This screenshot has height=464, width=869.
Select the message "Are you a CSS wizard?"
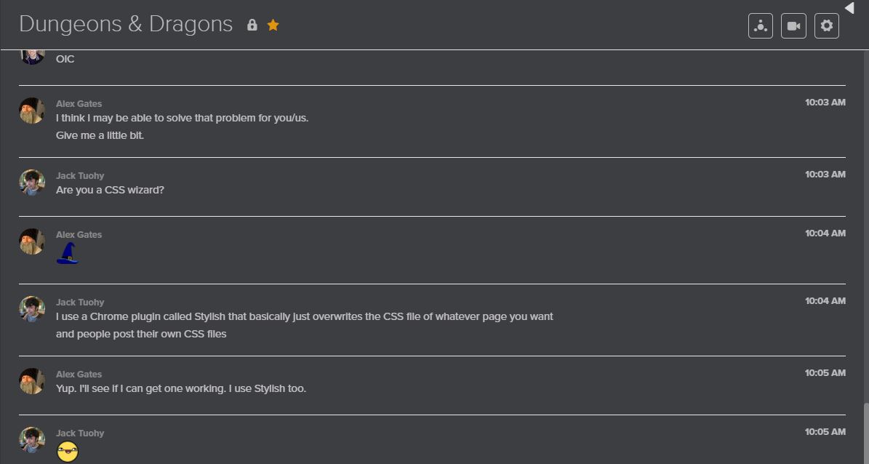pos(110,190)
